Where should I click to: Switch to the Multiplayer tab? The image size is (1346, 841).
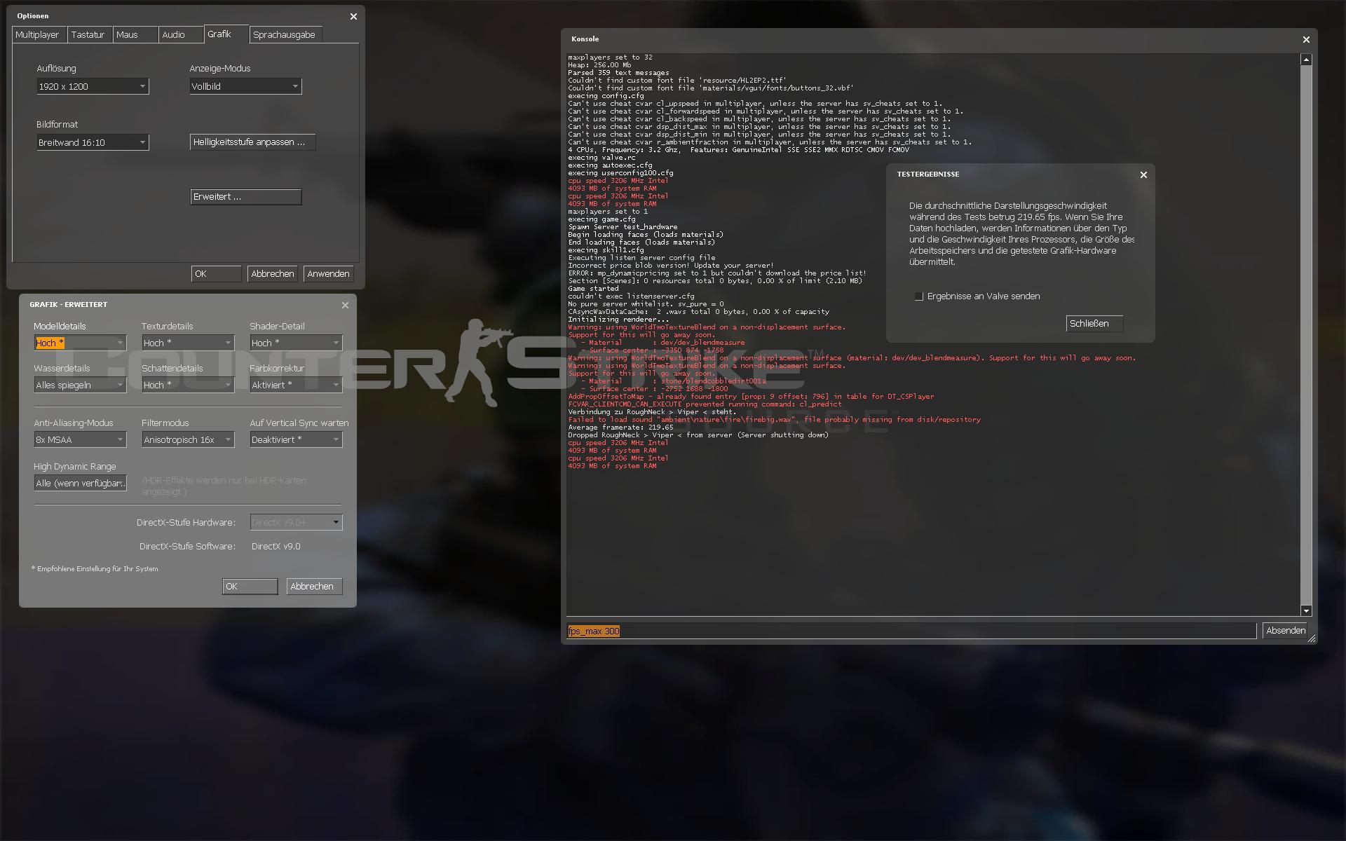[39, 34]
